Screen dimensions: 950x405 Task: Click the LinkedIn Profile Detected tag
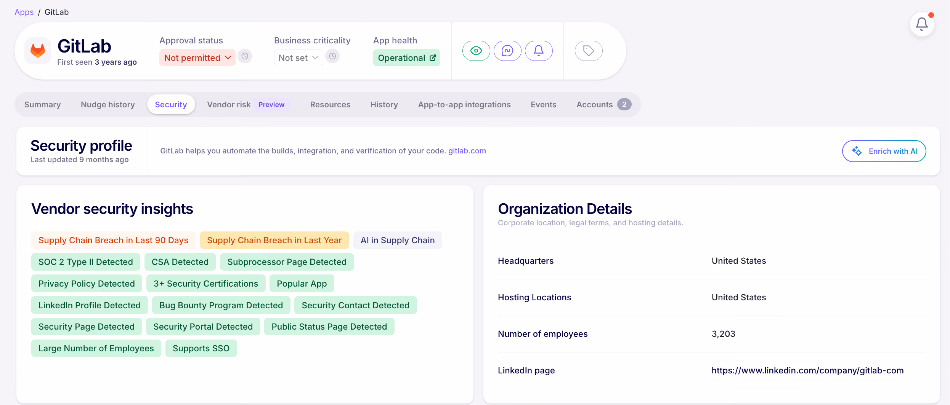(x=90, y=305)
